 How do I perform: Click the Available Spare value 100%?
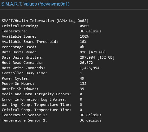coord(84,36)
